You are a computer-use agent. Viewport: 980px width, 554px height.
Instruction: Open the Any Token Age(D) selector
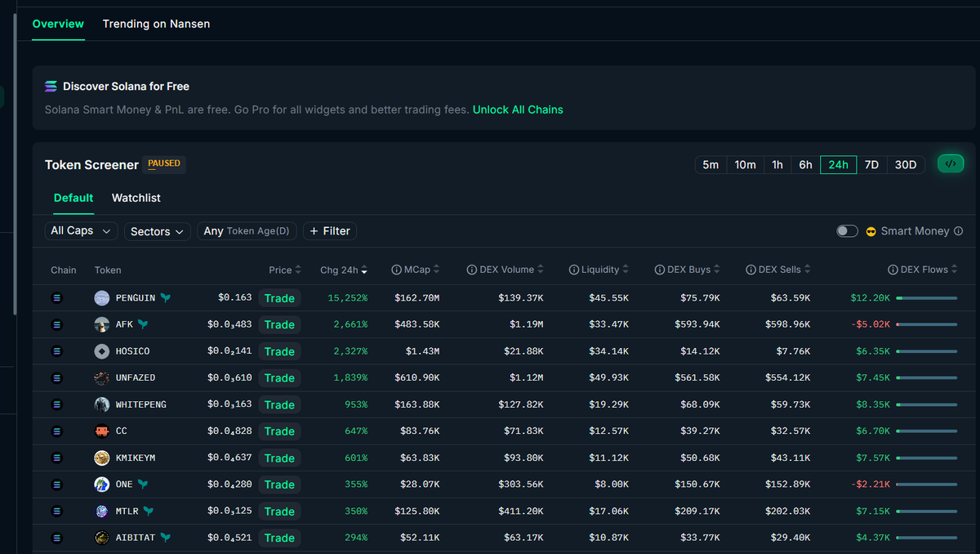coord(247,231)
